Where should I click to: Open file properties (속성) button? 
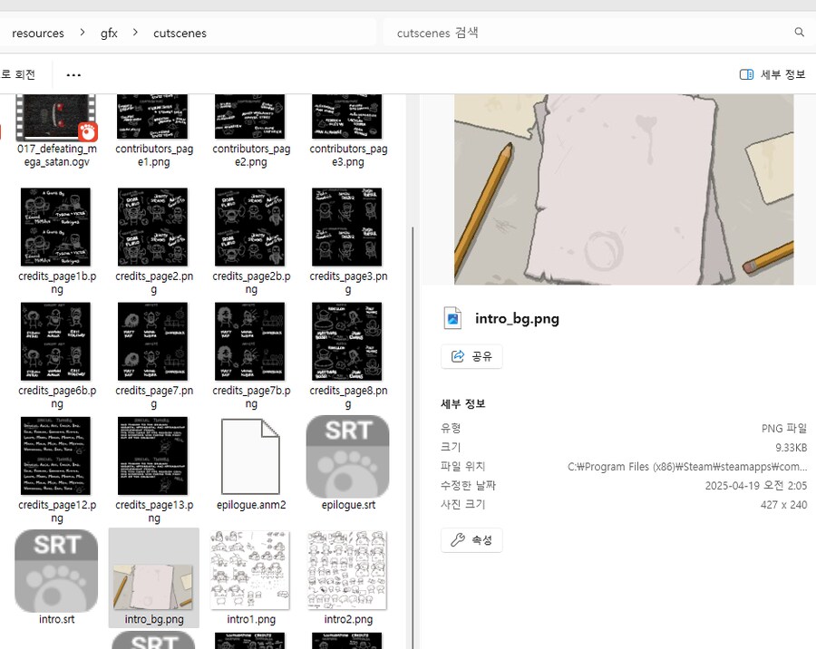tap(471, 540)
